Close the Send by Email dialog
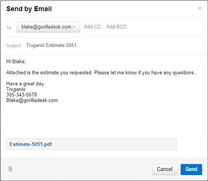 coord(200,8)
